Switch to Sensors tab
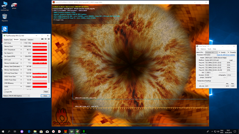239x134 pixels. 16,39
